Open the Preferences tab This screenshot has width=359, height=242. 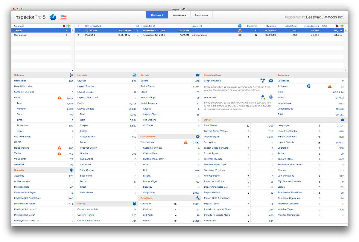[201, 15]
